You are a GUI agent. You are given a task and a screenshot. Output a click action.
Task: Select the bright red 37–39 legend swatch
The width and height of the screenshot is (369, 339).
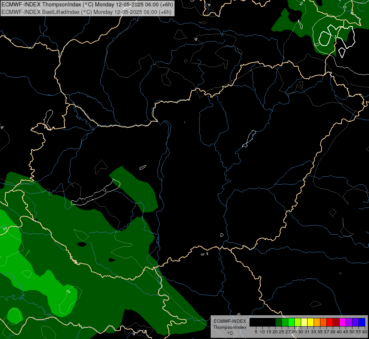click(x=330, y=322)
